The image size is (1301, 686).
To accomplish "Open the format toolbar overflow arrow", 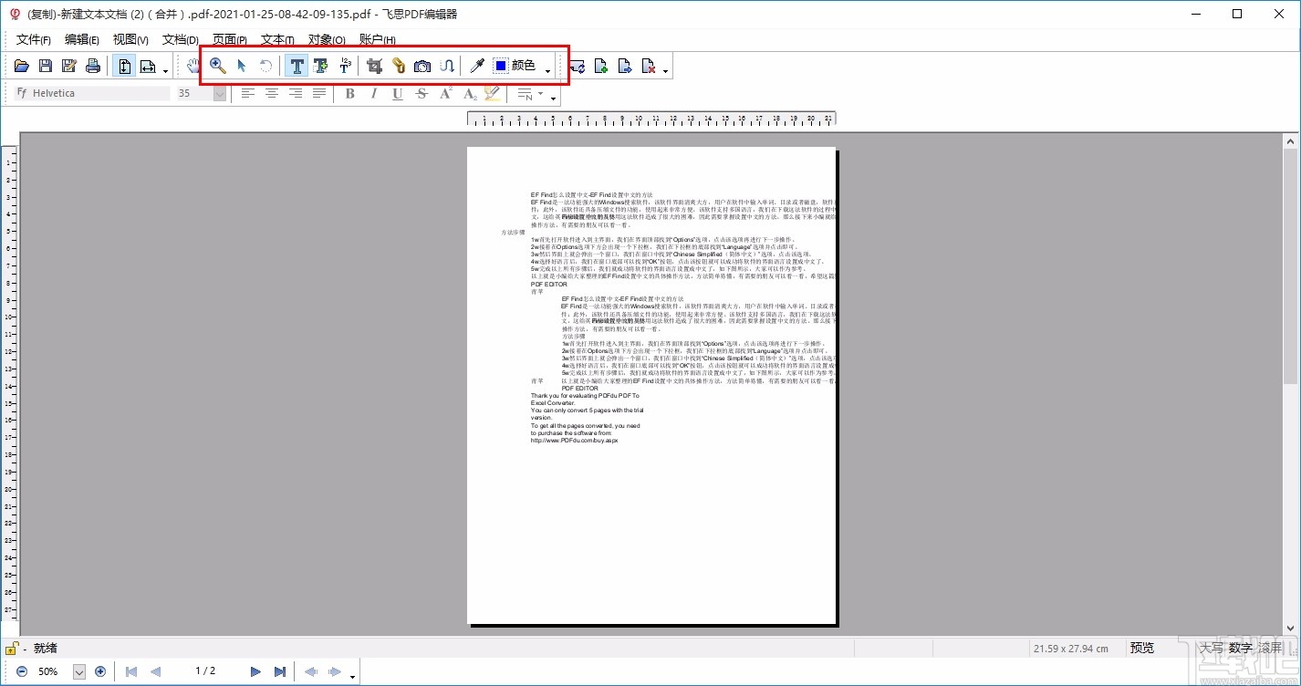I will [x=554, y=98].
